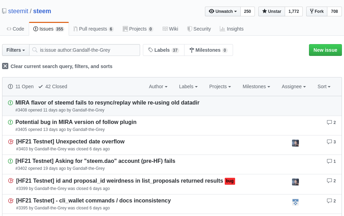Click comment icon on steem.dao account issue
Screen dimensions: 344x216
click(x=329, y=161)
